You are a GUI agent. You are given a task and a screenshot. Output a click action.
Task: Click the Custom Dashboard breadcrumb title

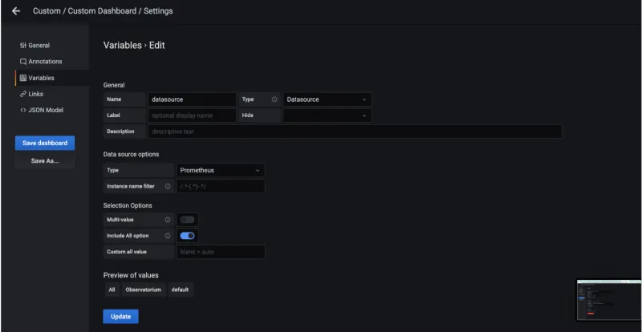coord(102,11)
